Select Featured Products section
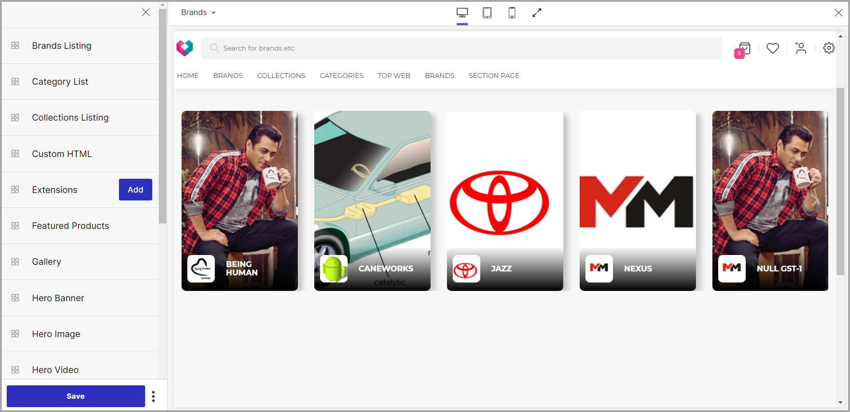850x412 pixels. coord(80,226)
